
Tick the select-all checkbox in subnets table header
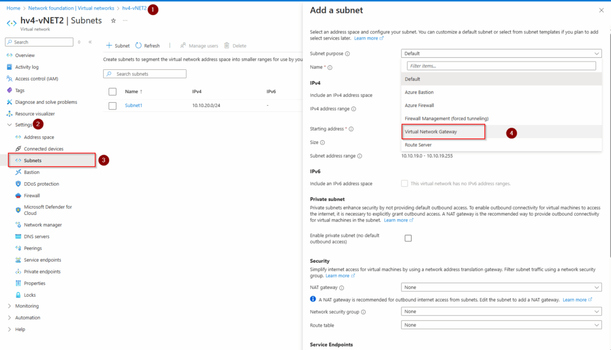click(x=113, y=92)
